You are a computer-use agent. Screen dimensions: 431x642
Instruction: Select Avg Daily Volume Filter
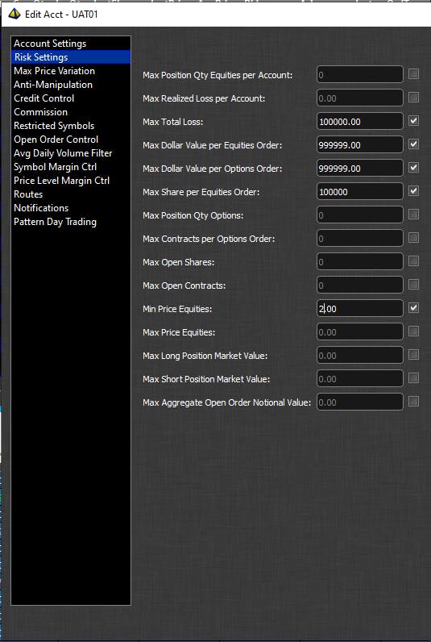coord(71,153)
